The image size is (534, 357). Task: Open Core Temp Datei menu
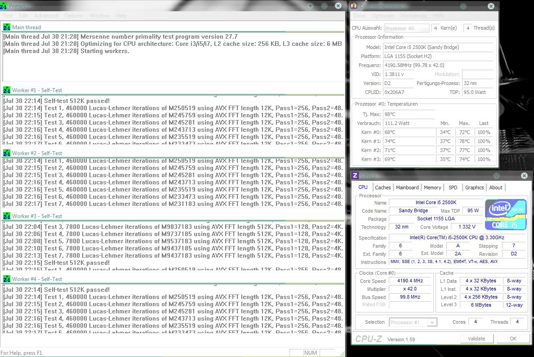359,16
